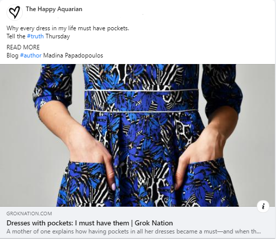The image size is (276, 239).
Task: Open The Happy Aquarian heart profile picture
Action: coord(15,13)
